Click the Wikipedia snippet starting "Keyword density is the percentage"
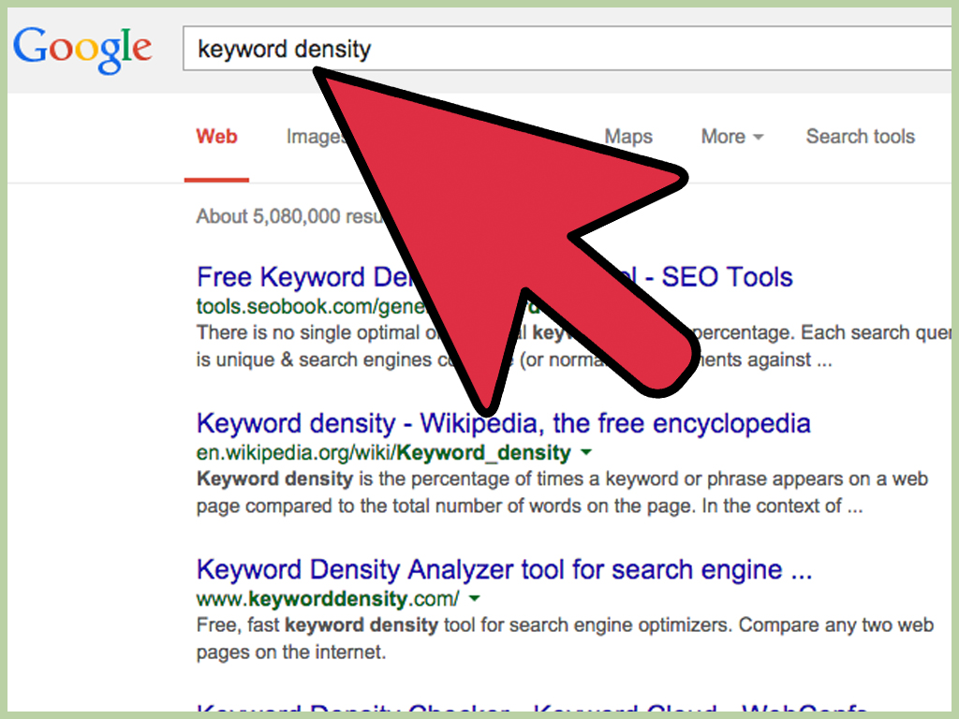Viewport: 959px width, 719px height. tap(562, 492)
